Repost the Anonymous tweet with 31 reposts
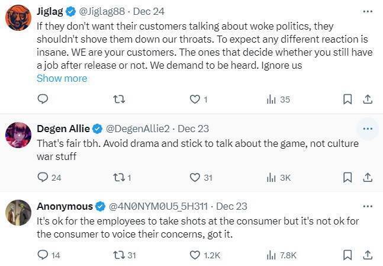 118,255
